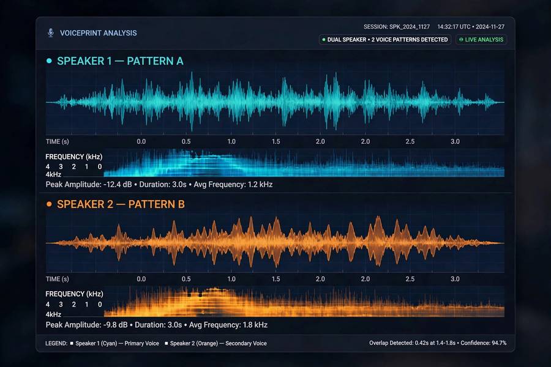Viewport: 551px width, 367px height.
Task: Click Speaker 1 Frequency (kHz) label
Action: click(x=74, y=157)
